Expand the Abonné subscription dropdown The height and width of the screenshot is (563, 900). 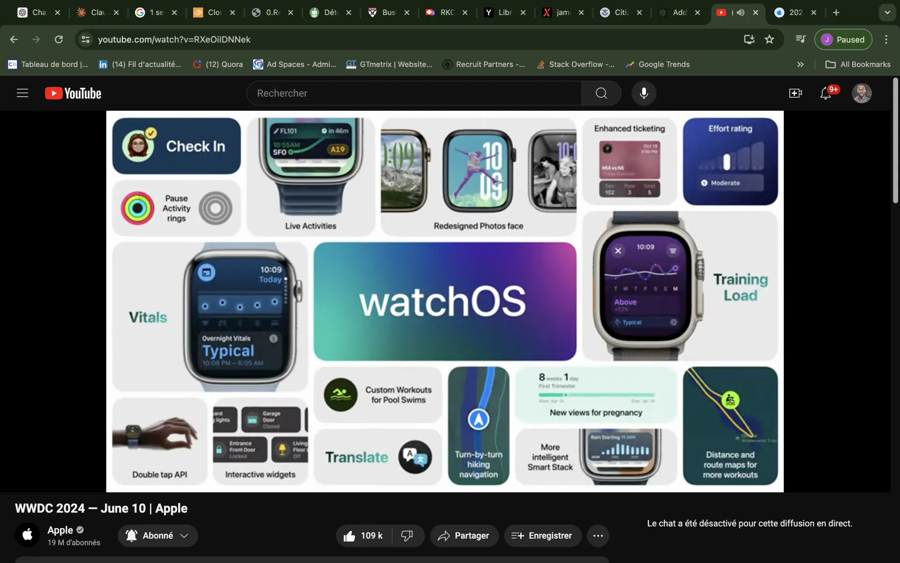click(x=157, y=536)
